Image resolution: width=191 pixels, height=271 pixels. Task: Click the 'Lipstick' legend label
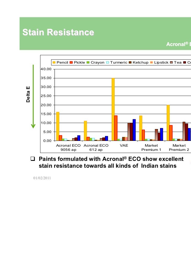click(x=161, y=63)
